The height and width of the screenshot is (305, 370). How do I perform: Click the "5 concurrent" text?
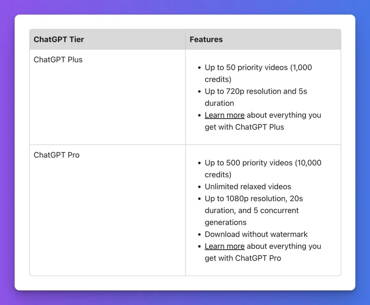point(276,211)
